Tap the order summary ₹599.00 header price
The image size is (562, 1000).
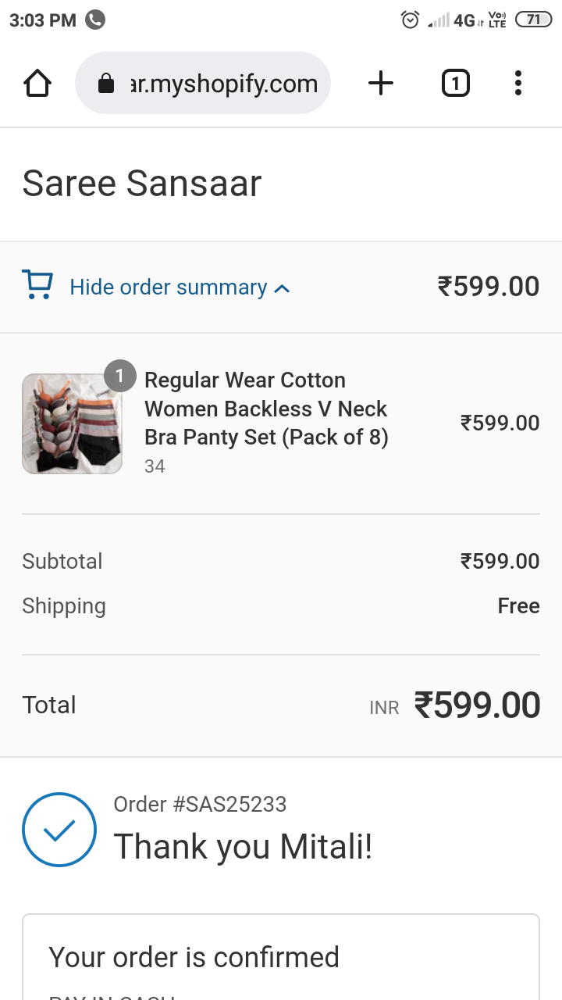(489, 287)
